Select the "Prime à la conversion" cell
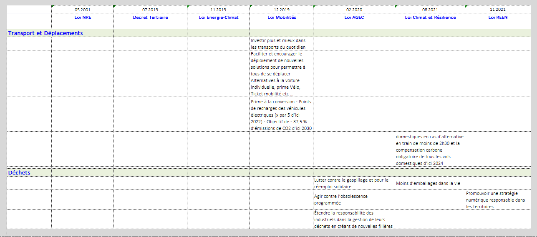This screenshot has height=237, width=537. pos(281,115)
